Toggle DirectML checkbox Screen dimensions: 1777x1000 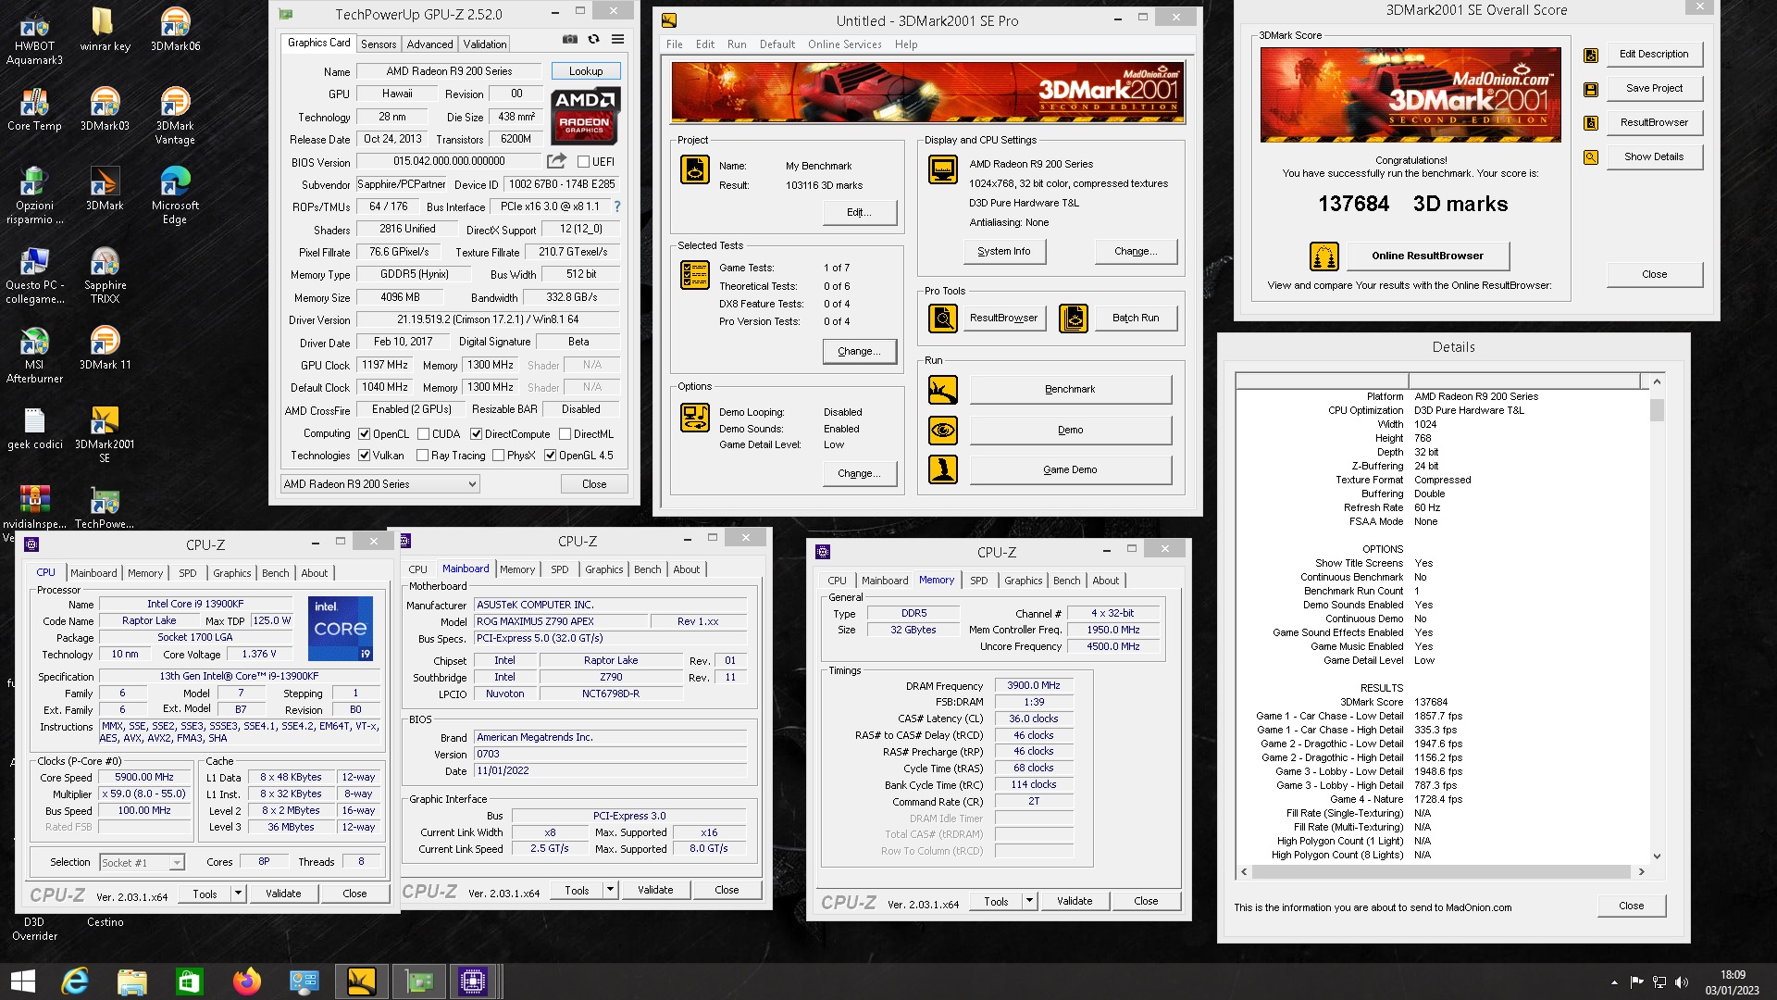tap(565, 434)
